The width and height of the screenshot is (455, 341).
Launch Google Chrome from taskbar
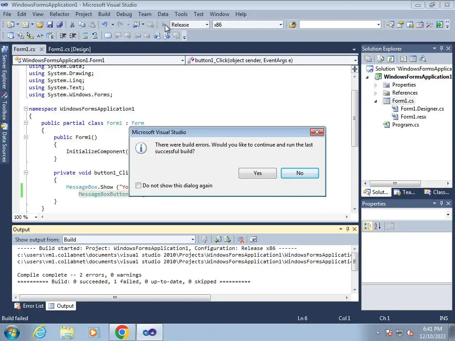coord(122,332)
